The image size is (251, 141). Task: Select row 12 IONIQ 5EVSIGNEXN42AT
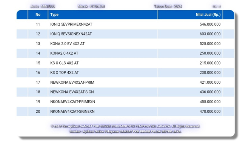click(125, 34)
